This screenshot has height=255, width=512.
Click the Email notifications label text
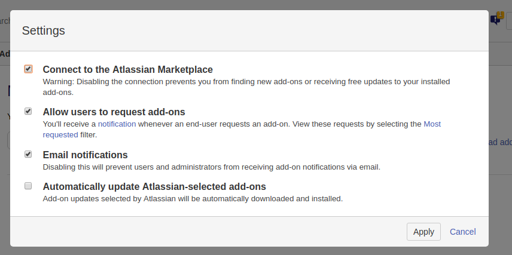click(85, 155)
